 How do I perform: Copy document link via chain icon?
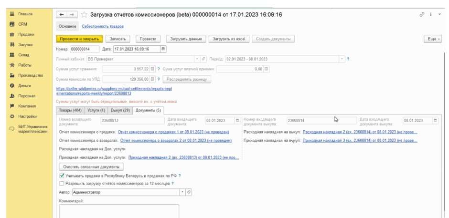(x=422, y=14)
